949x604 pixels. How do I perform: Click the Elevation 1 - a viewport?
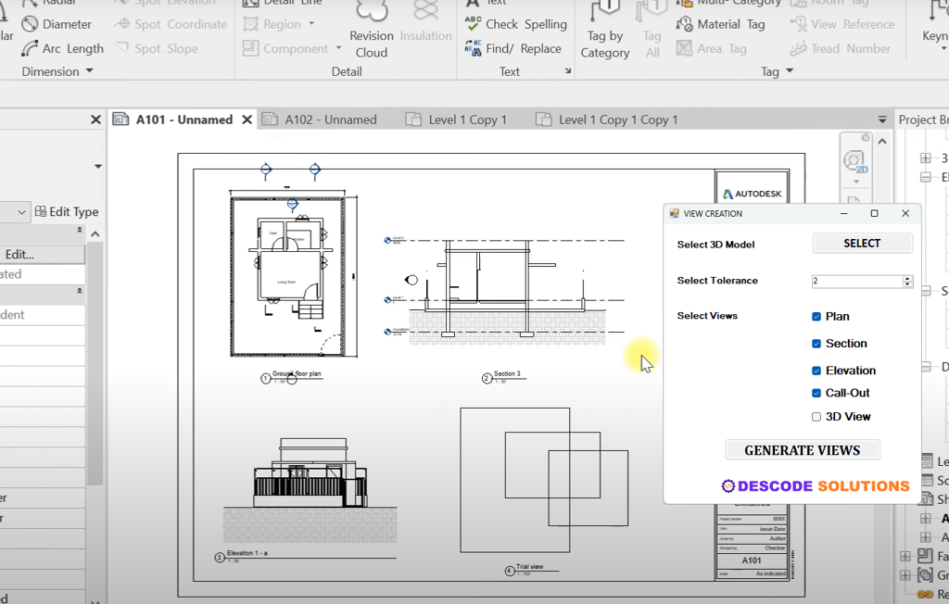point(310,490)
